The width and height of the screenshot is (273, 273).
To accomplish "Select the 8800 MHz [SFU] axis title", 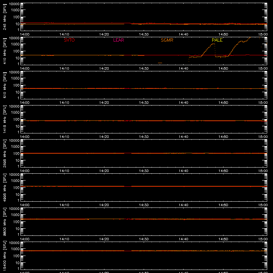I will click(5, 221).
